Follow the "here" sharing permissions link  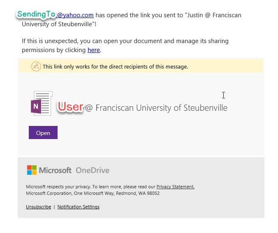[94, 50]
